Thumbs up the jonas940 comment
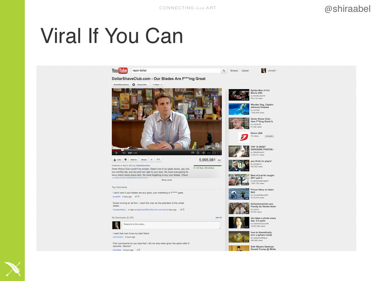Viewport: 375px width, 281px height. click(x=138, y=196)
